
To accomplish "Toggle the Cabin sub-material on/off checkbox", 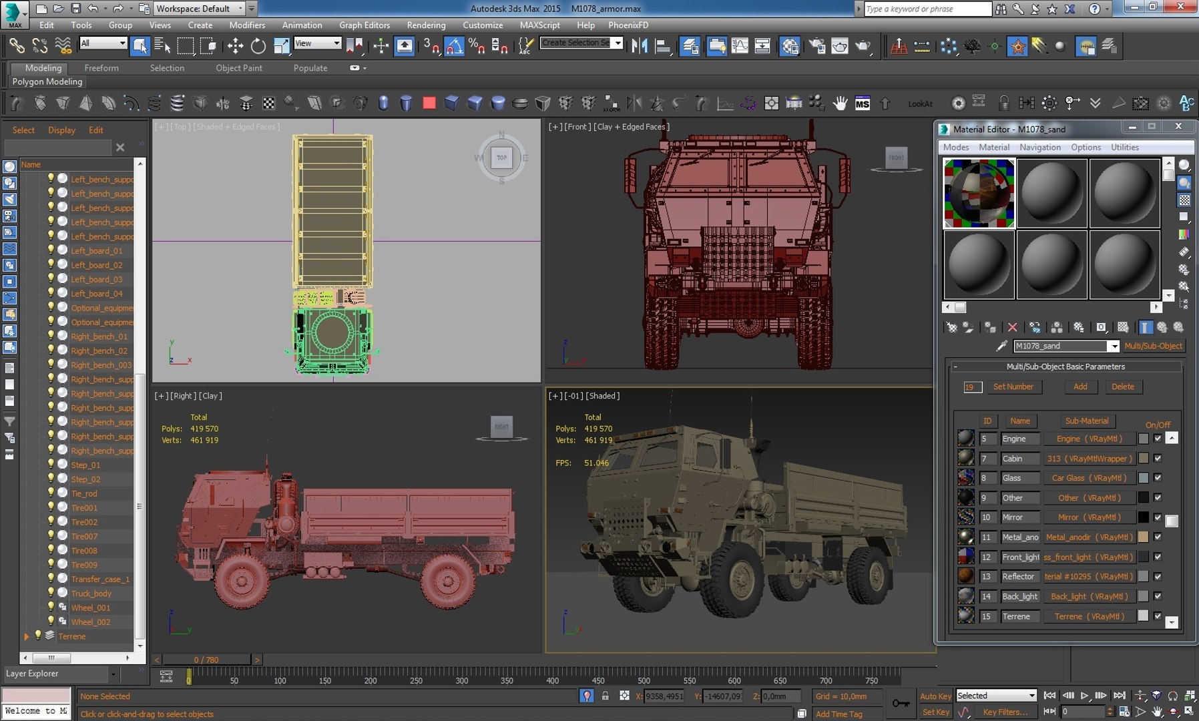I will tap(1158, 459).
